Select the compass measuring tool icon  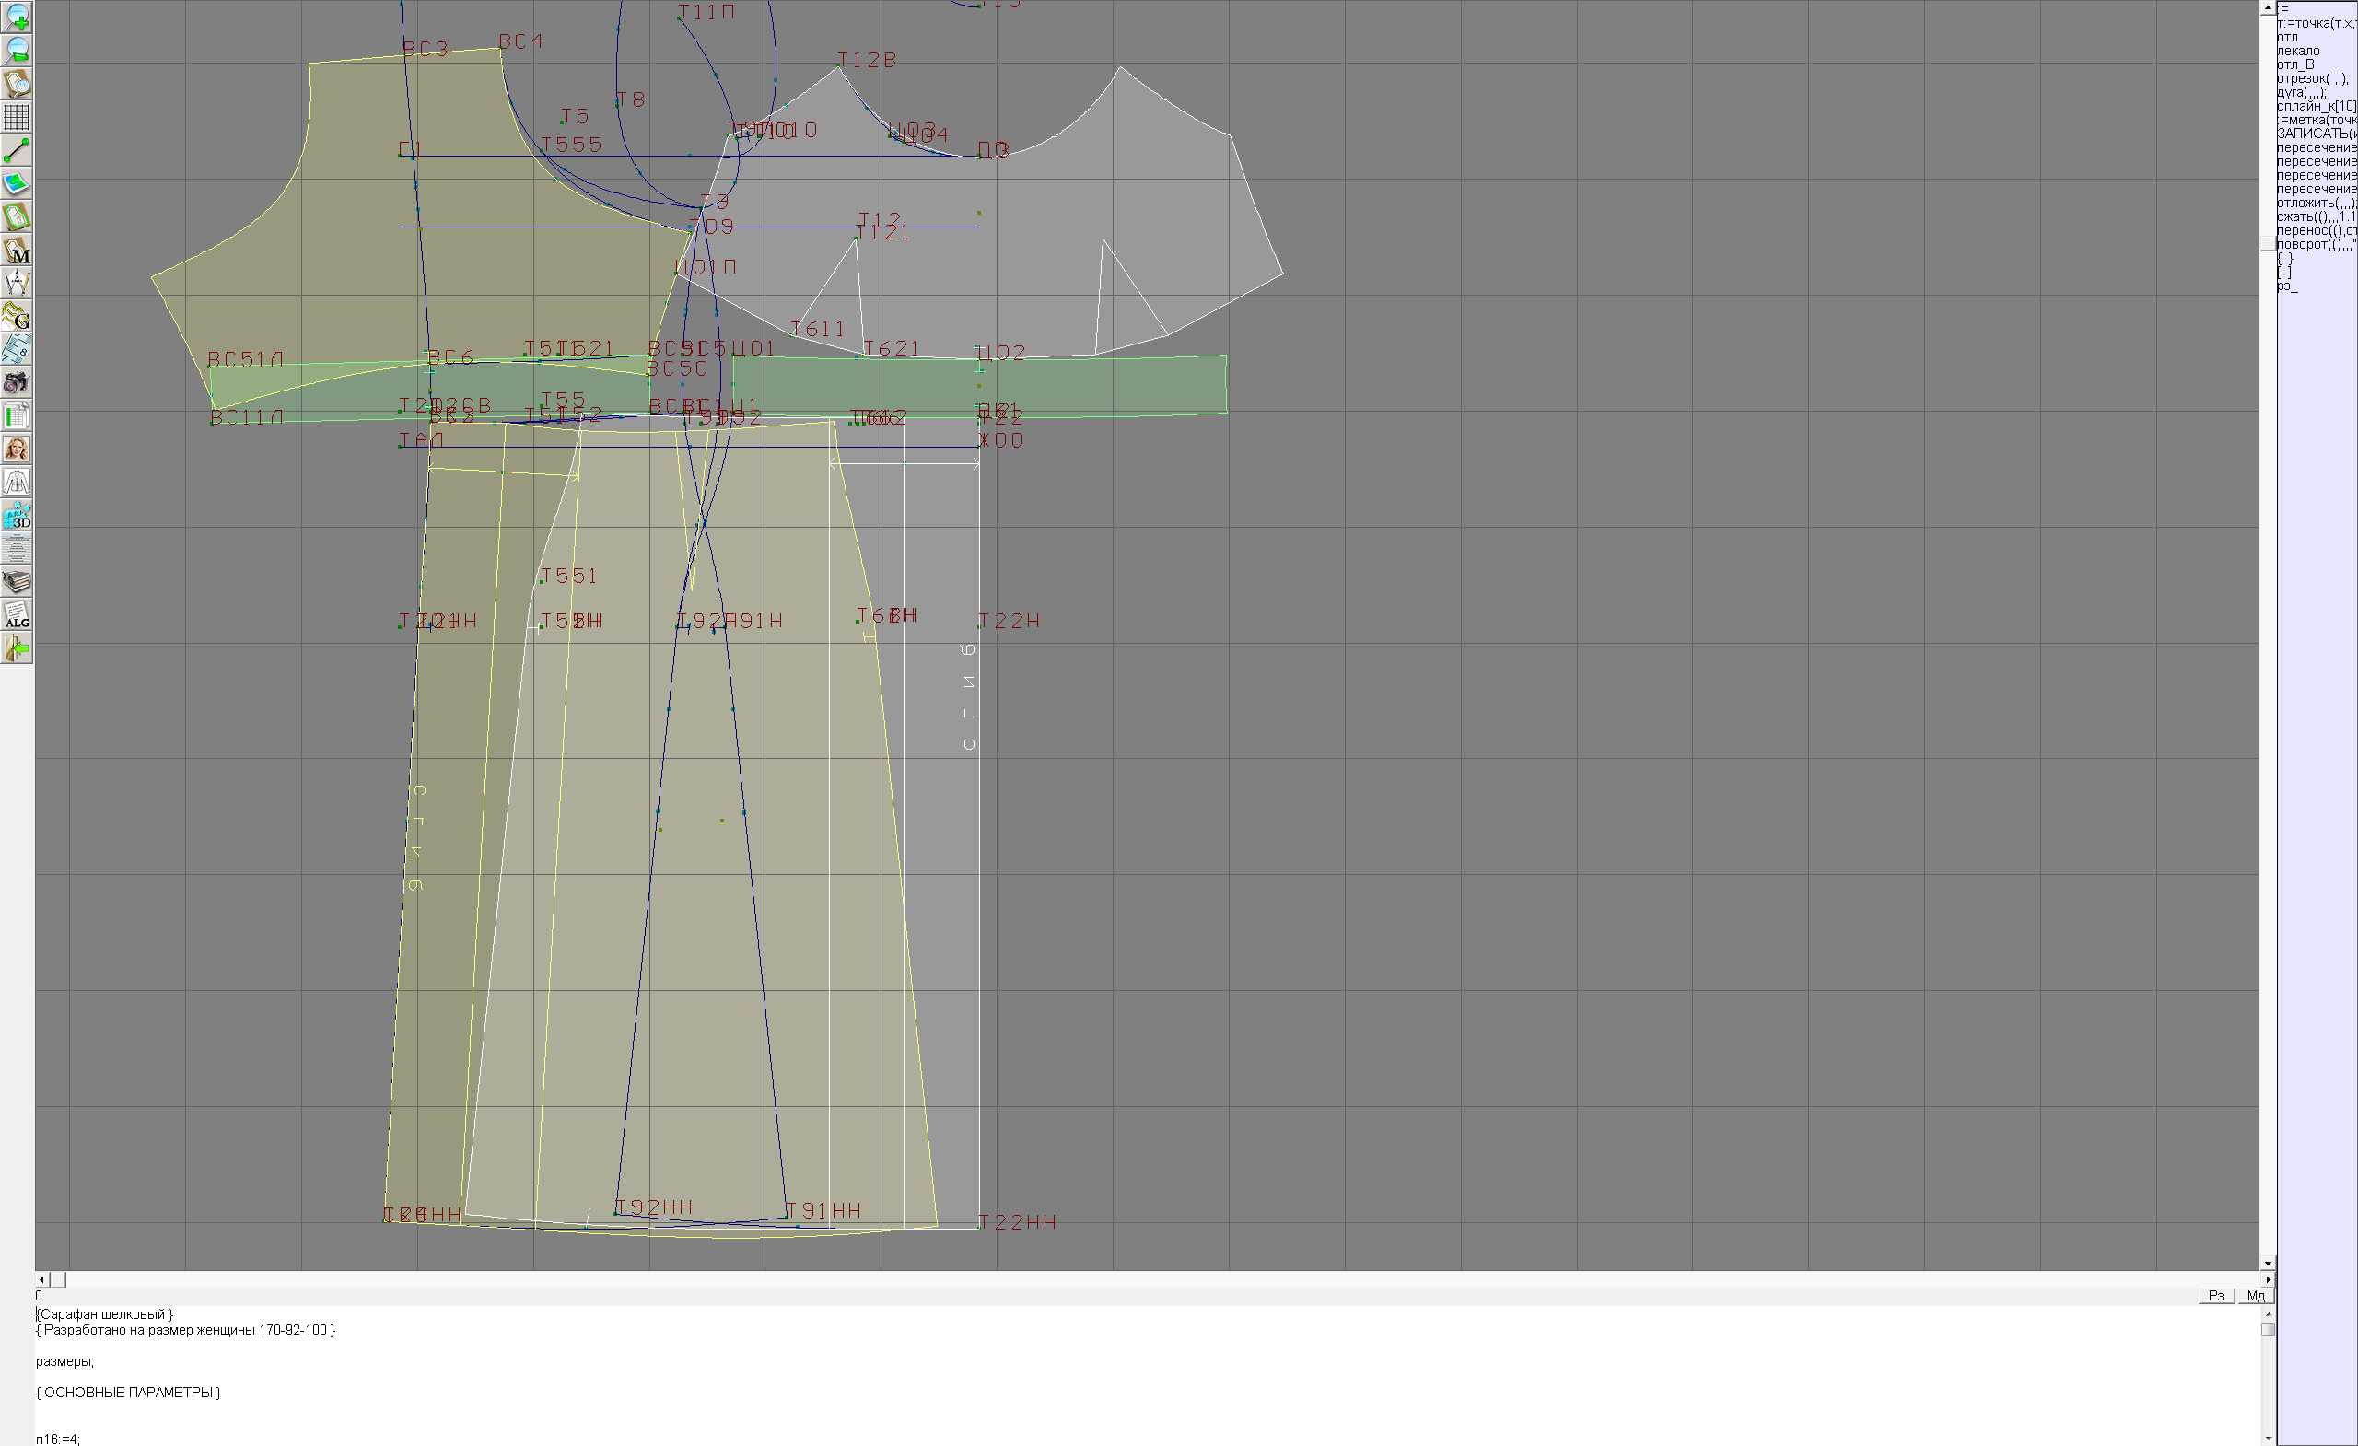click(x=17, y=284)
